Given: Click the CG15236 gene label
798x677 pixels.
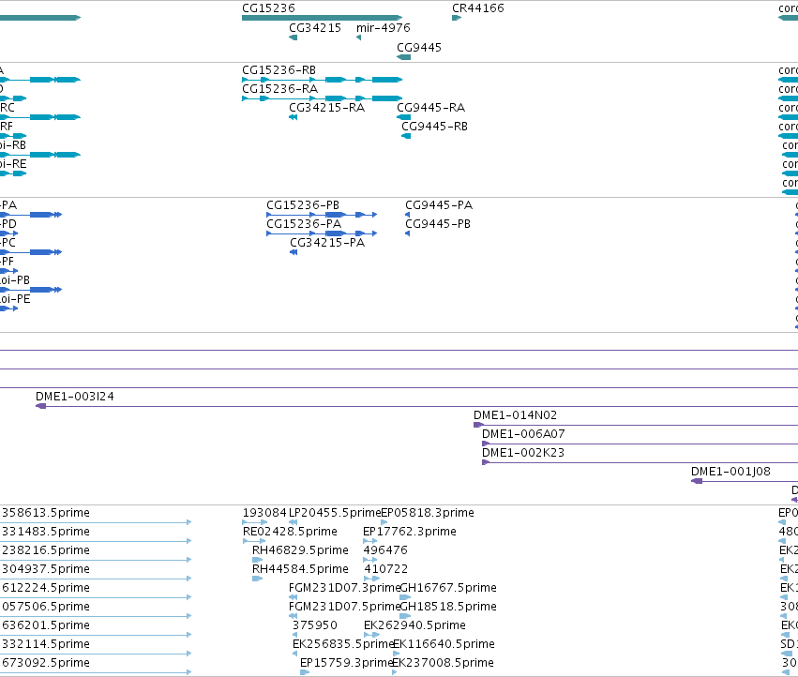Looking at the screenshot, I should 268,8.
